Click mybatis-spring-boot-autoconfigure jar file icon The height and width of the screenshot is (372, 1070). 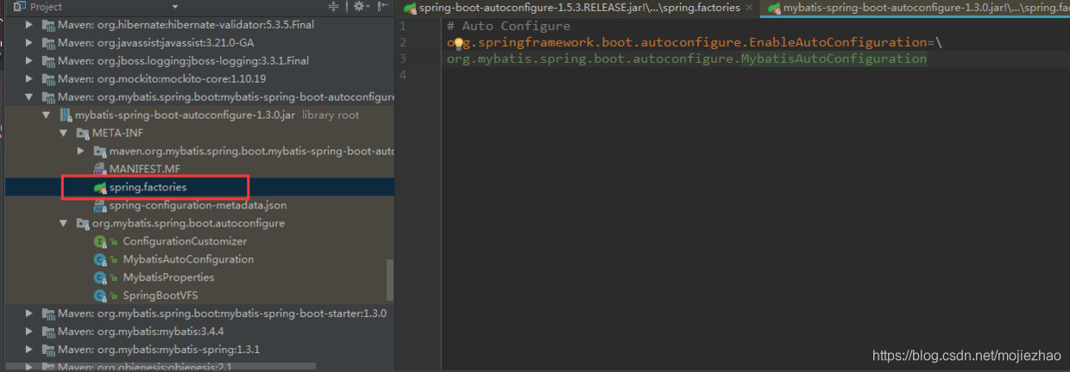point(66,115)
